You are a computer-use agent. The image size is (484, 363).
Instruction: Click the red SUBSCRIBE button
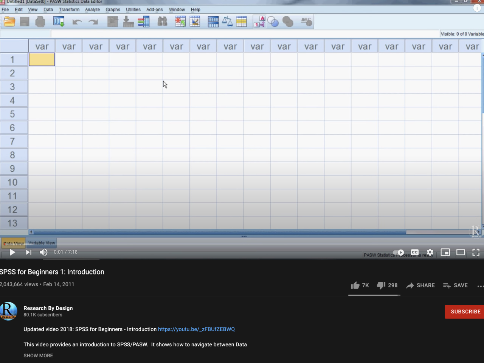coord(465,312)
